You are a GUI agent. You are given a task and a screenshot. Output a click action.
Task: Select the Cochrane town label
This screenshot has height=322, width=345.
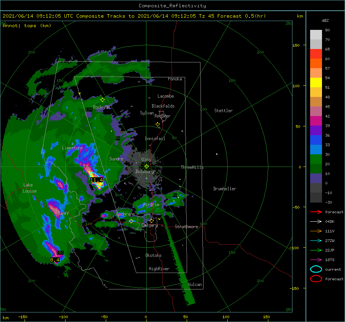point(125,214)
